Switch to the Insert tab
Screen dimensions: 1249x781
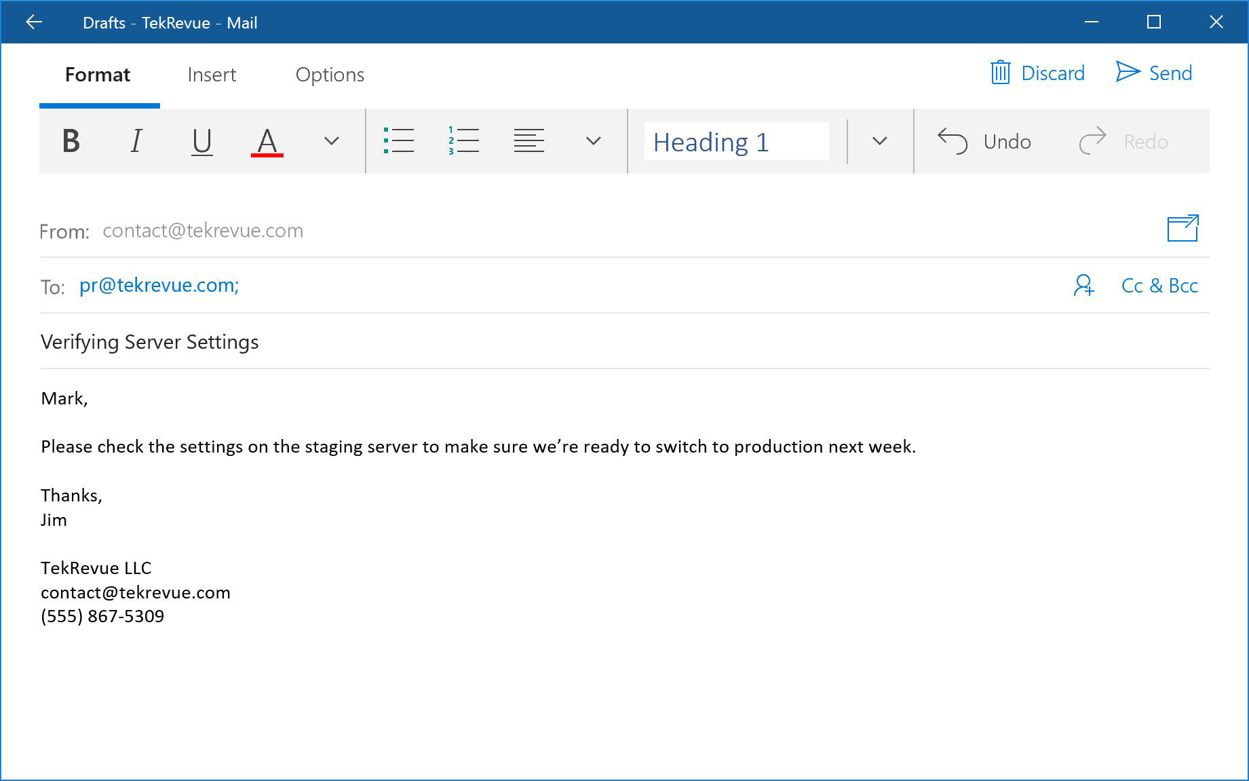pyautogui.click(x=212, y=74)
